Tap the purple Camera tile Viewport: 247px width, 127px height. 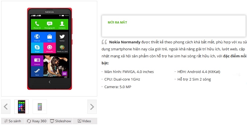click(x=37, y=60)
